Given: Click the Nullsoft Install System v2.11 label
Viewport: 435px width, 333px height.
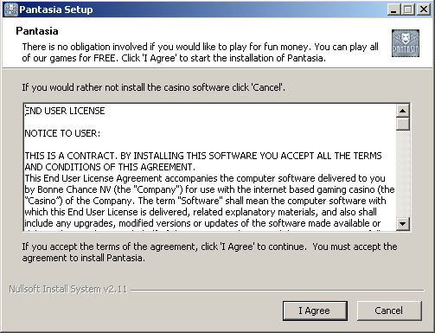Looking at the screenshot, I should click(x=68, y=289).
